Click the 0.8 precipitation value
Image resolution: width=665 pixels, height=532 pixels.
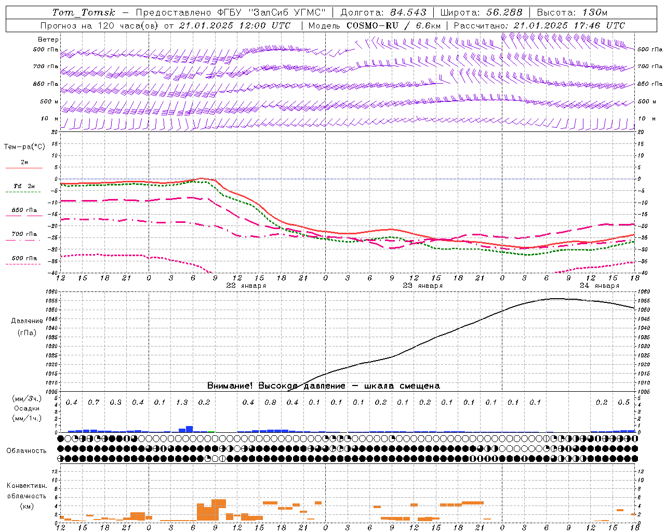270,403
